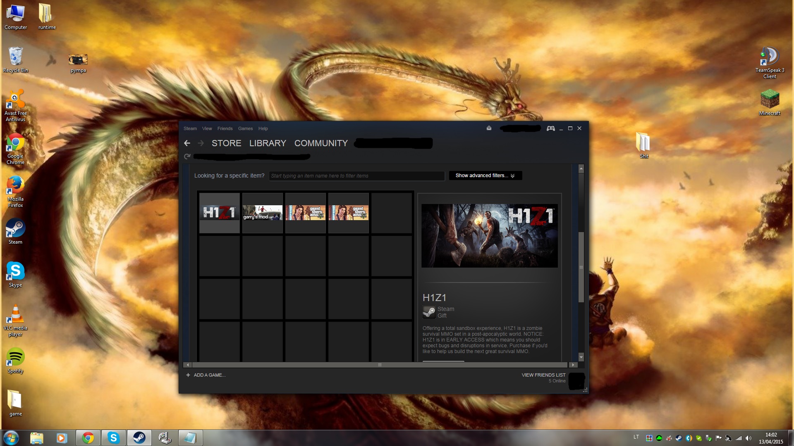The width and height of the screenshot is (794, 446).
Task: Click horizontal scroll right arrow
Action: pyautogui.click(x=573, y=365)
